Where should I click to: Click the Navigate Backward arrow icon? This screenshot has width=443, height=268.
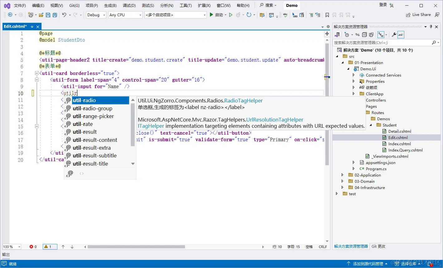[x=10, y=15]
